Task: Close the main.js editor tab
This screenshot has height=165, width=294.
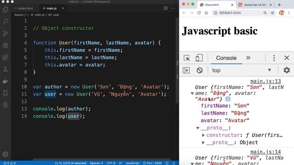Action: click(63, 8)
